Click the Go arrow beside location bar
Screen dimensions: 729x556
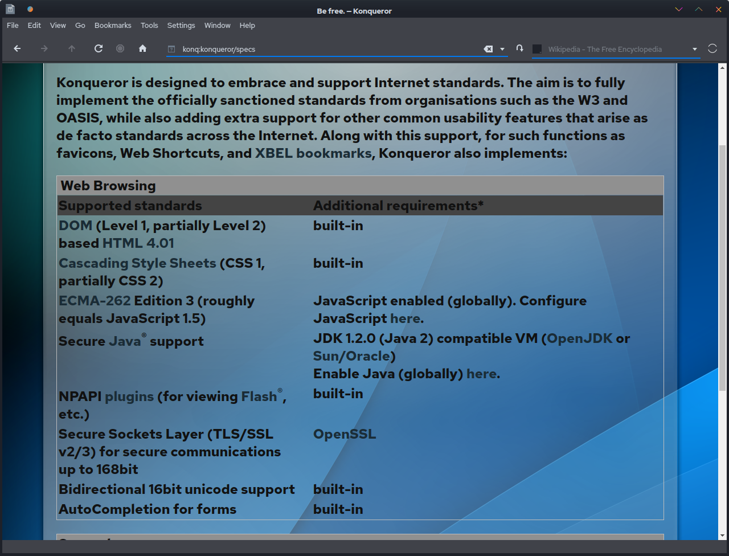[519, 49]
